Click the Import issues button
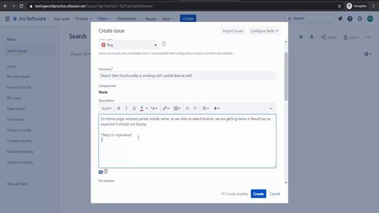 coord(233,31)
